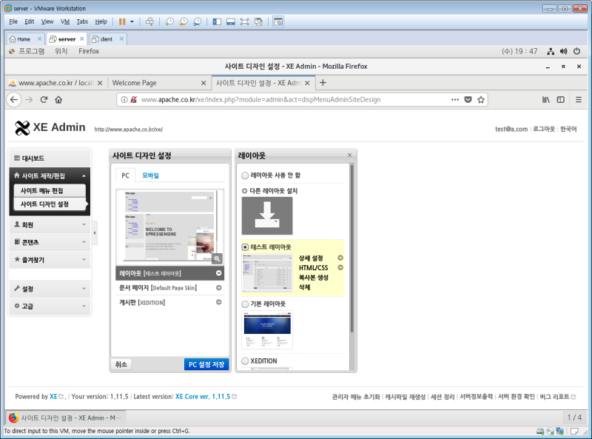Enter full screen mode icon
The width and height of the screenshot is (592, 439).
pyautogui.click(x=245, y=22)
